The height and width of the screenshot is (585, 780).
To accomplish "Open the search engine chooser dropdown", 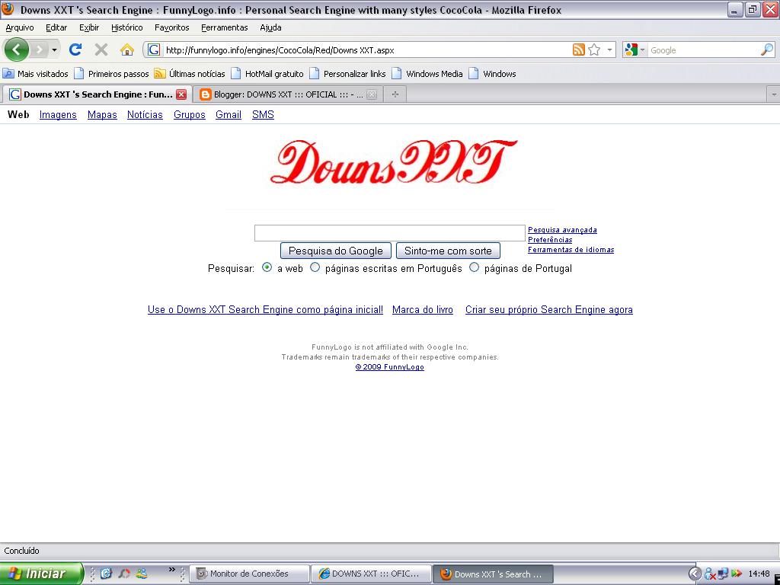I will point(635,50).
